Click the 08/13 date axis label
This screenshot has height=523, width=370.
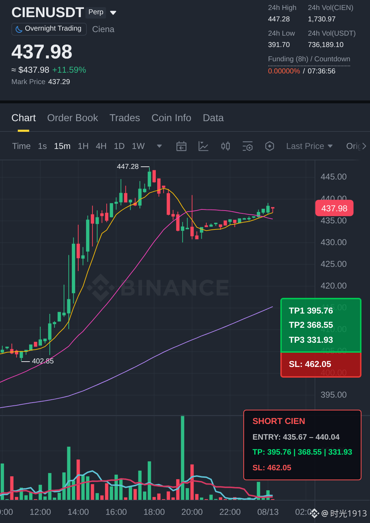coord(268,512)
